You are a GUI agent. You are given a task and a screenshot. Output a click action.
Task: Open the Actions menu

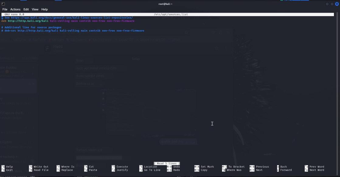(15, 9)
